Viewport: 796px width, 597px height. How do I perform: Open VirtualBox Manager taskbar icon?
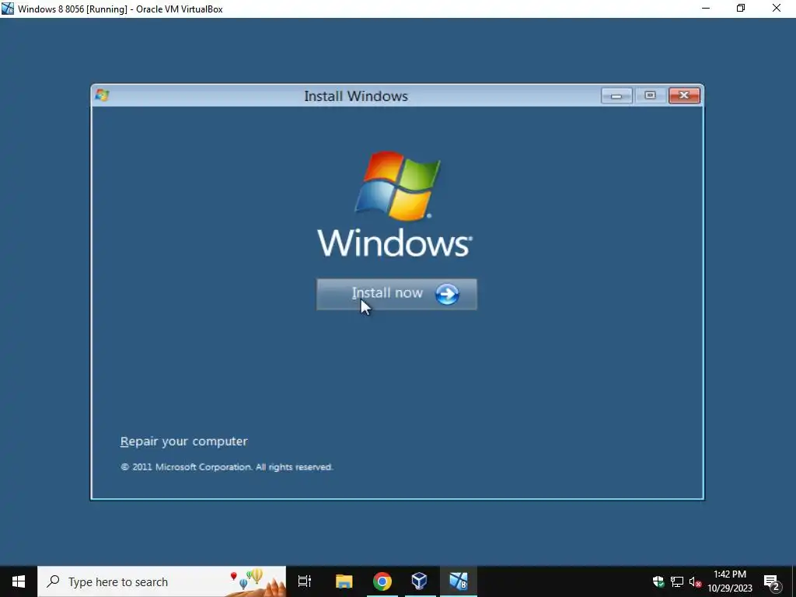tap(419, 581)
